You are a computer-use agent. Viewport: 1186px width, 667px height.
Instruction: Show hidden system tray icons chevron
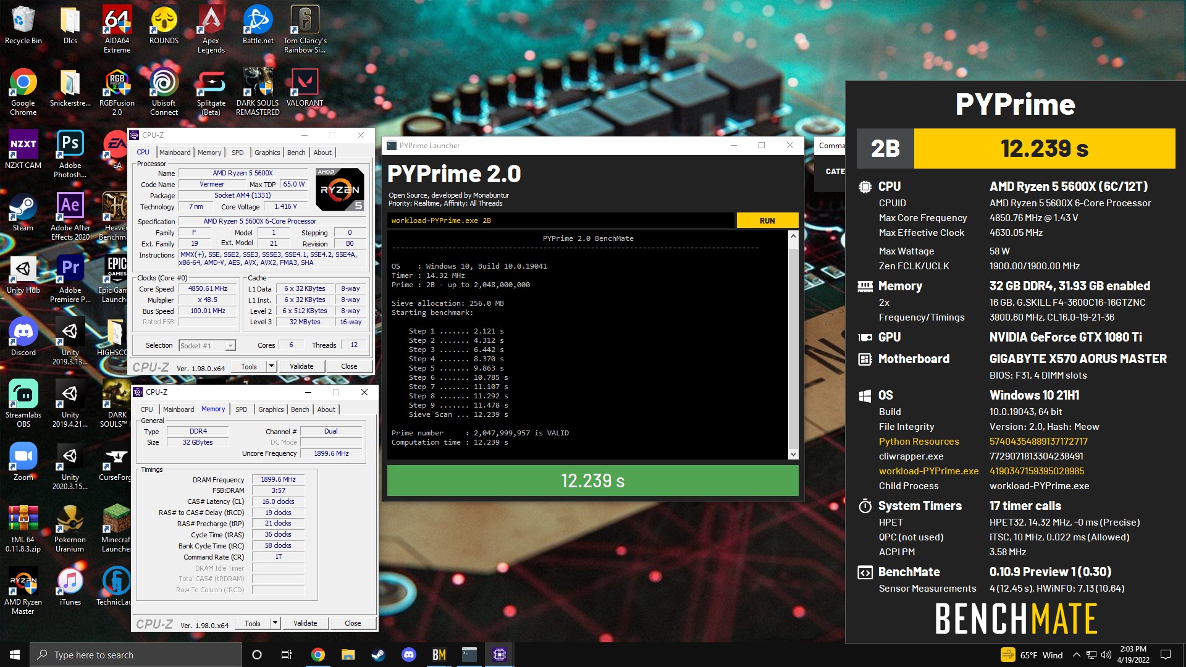pos(1077,655)
